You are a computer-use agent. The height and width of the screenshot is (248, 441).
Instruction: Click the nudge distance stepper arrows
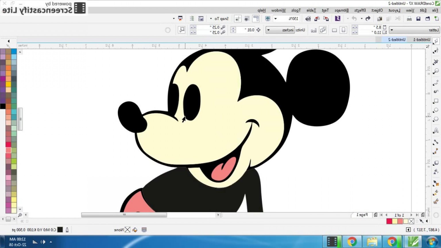point(233,30)
